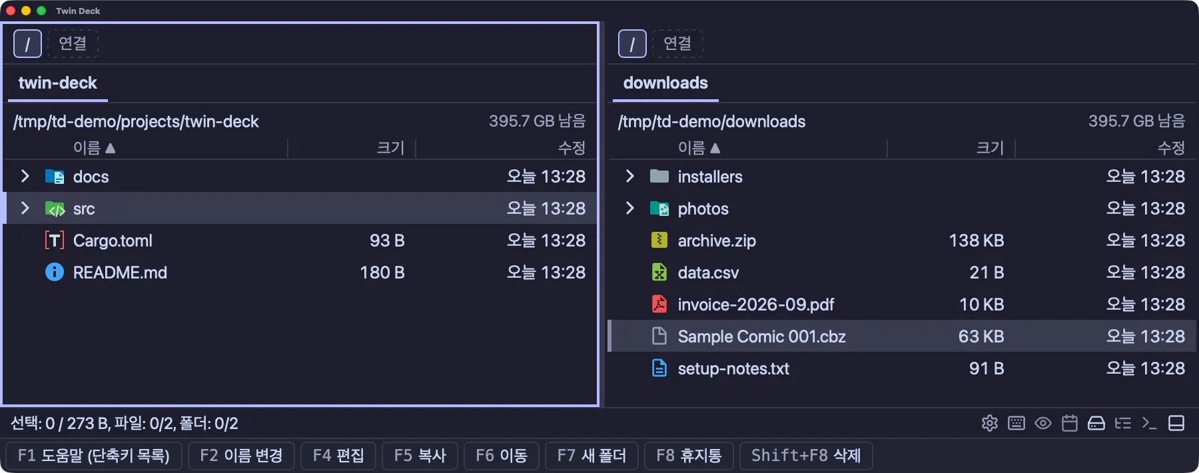Toggle hidden files with the eye icon
The image size is (1199, 473).
coord(1043,423)
